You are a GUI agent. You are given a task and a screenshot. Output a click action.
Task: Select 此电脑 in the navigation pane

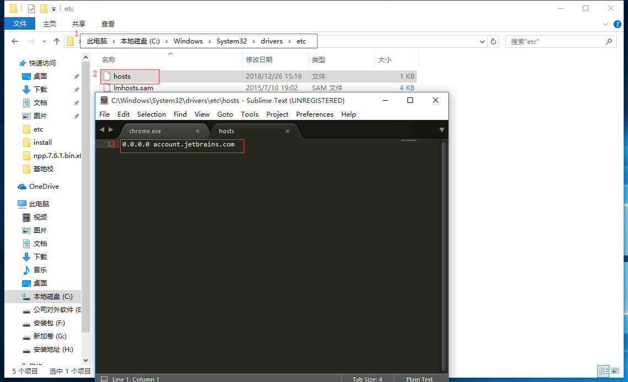tap(39, 204)
